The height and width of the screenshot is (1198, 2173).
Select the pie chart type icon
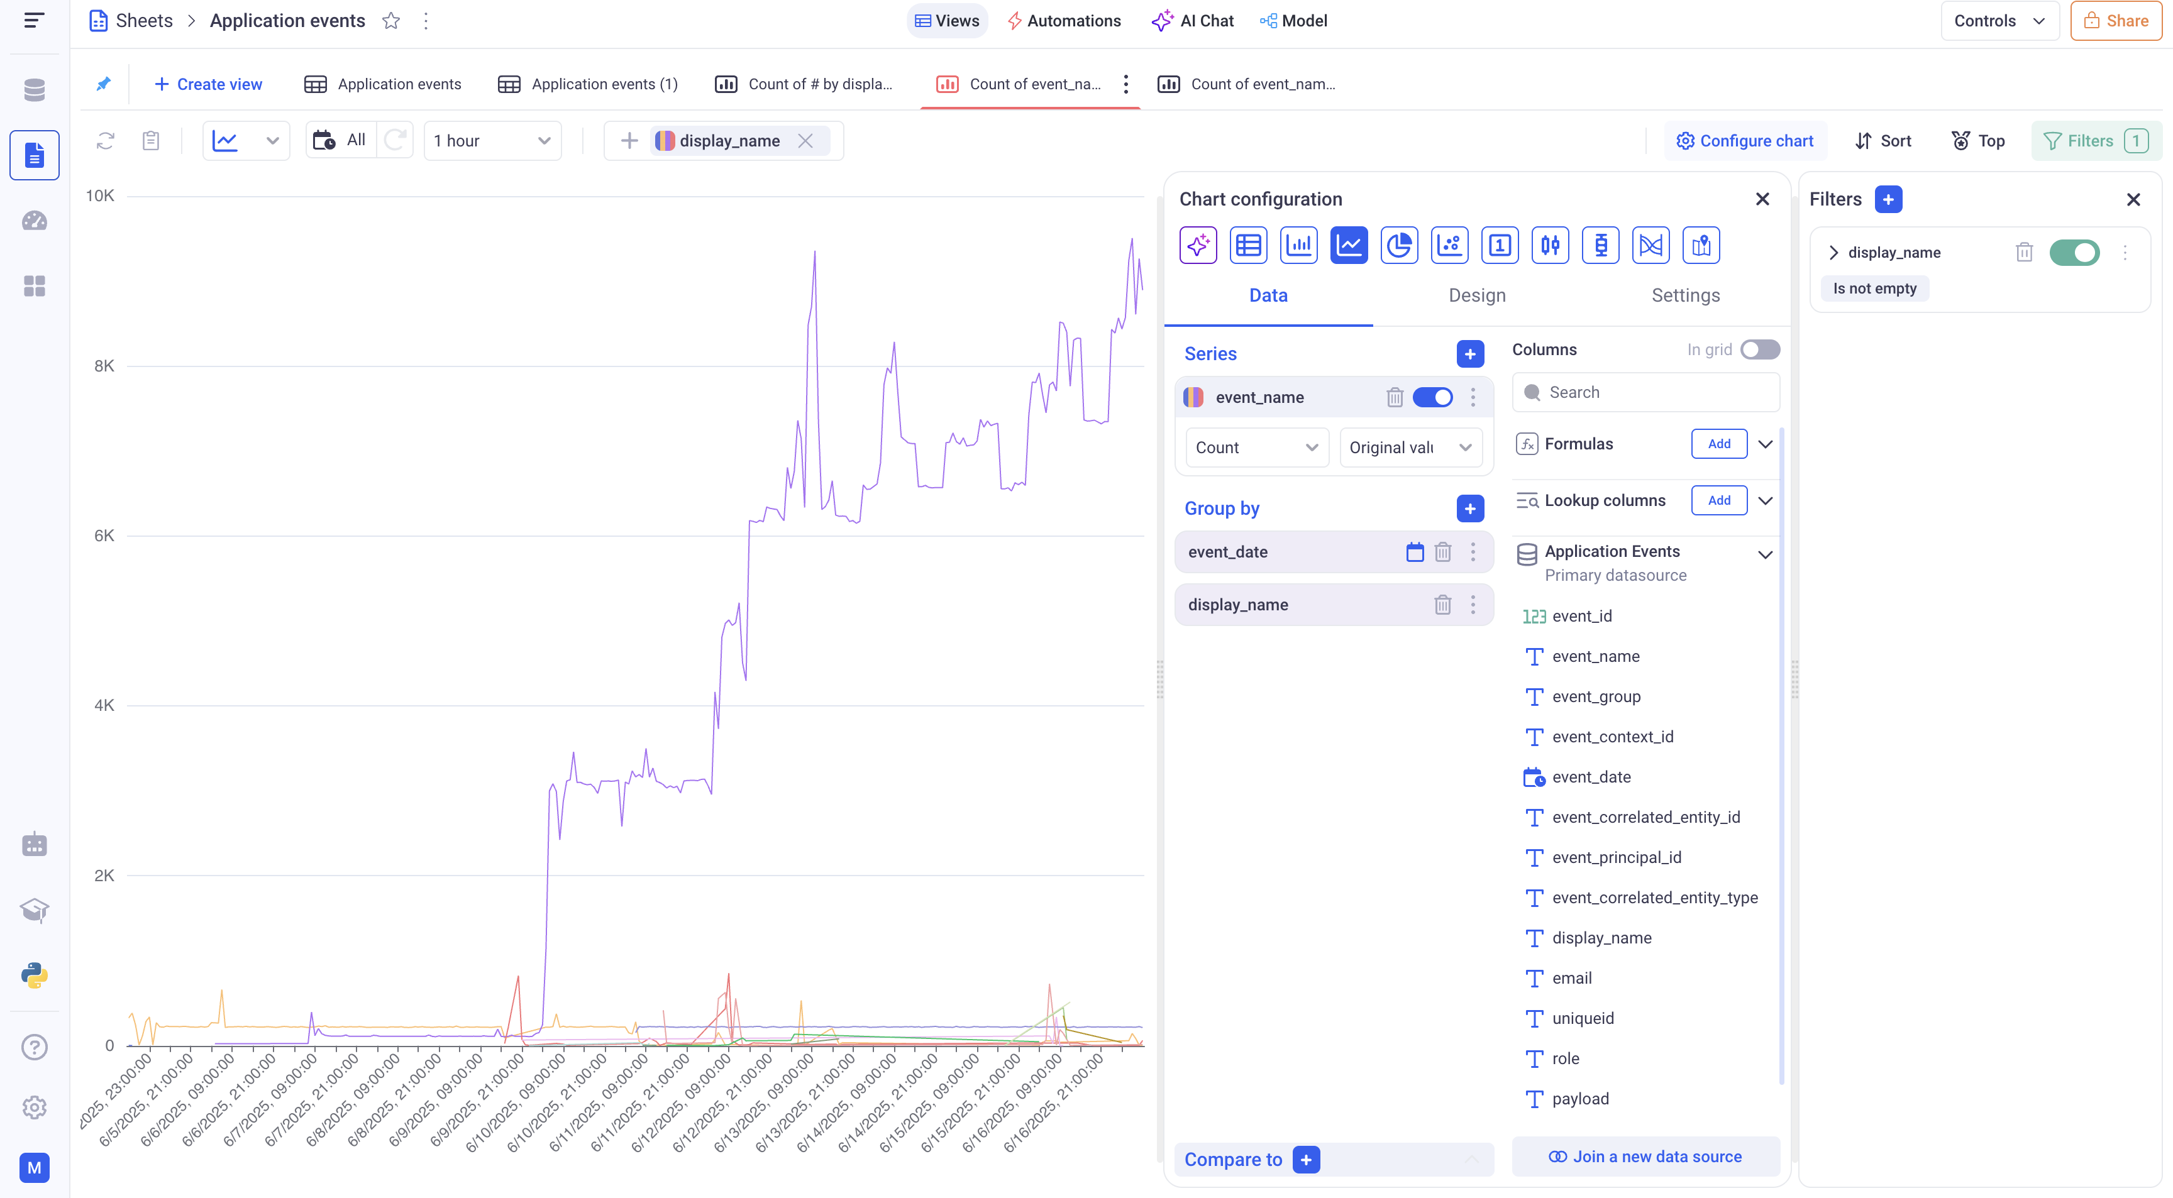(x=1398, y=245)
